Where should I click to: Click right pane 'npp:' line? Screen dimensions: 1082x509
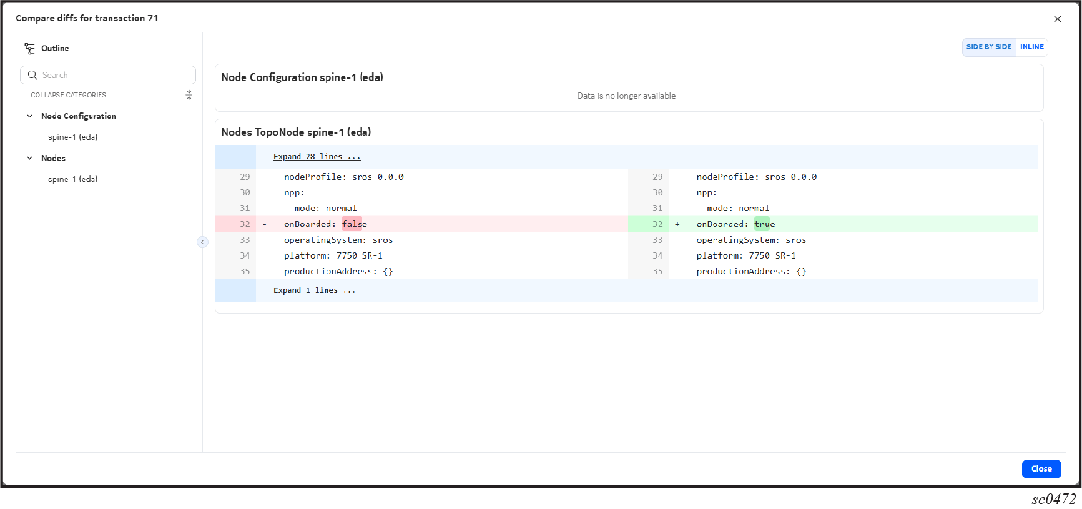tap(707, 192)
